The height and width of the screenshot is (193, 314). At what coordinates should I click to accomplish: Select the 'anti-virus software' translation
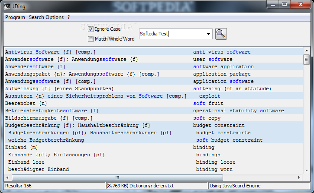pyautogui.click(x=222, y=52)
